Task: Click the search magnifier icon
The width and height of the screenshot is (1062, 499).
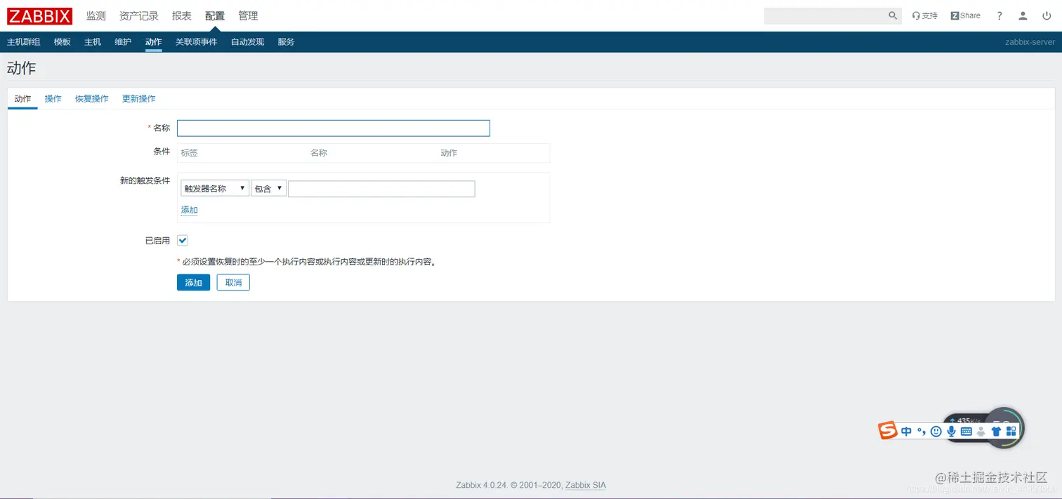Action: click(x=893, y=15)
